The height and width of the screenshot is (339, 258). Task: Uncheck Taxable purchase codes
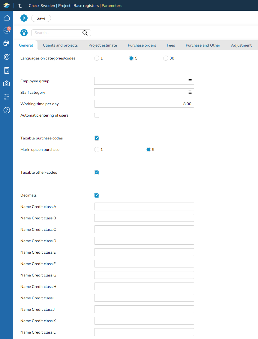coord(97,138)
